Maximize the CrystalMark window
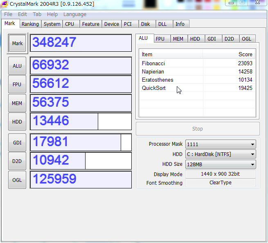The image size is (268, 243). coord(242,2)
